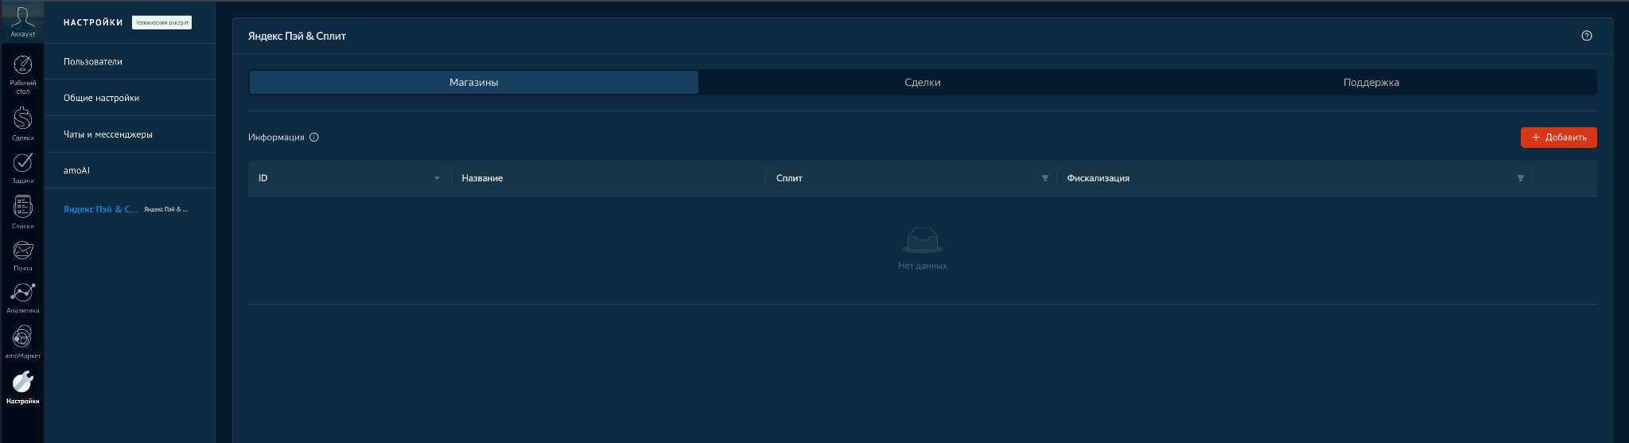Switch to Поддержка tab

point(1371,83)
